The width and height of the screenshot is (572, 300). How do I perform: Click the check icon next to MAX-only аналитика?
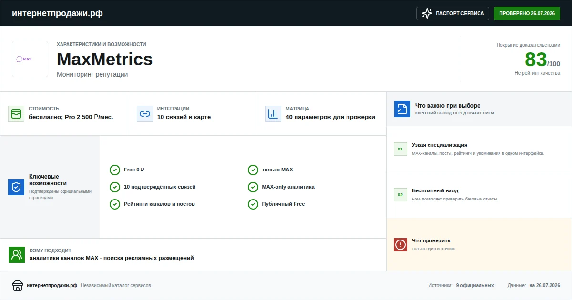click(x=253, y=187)
